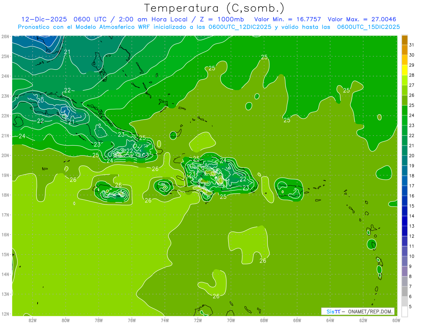
Task: Click latitude axis label '15N'
Action: (5, 255)
